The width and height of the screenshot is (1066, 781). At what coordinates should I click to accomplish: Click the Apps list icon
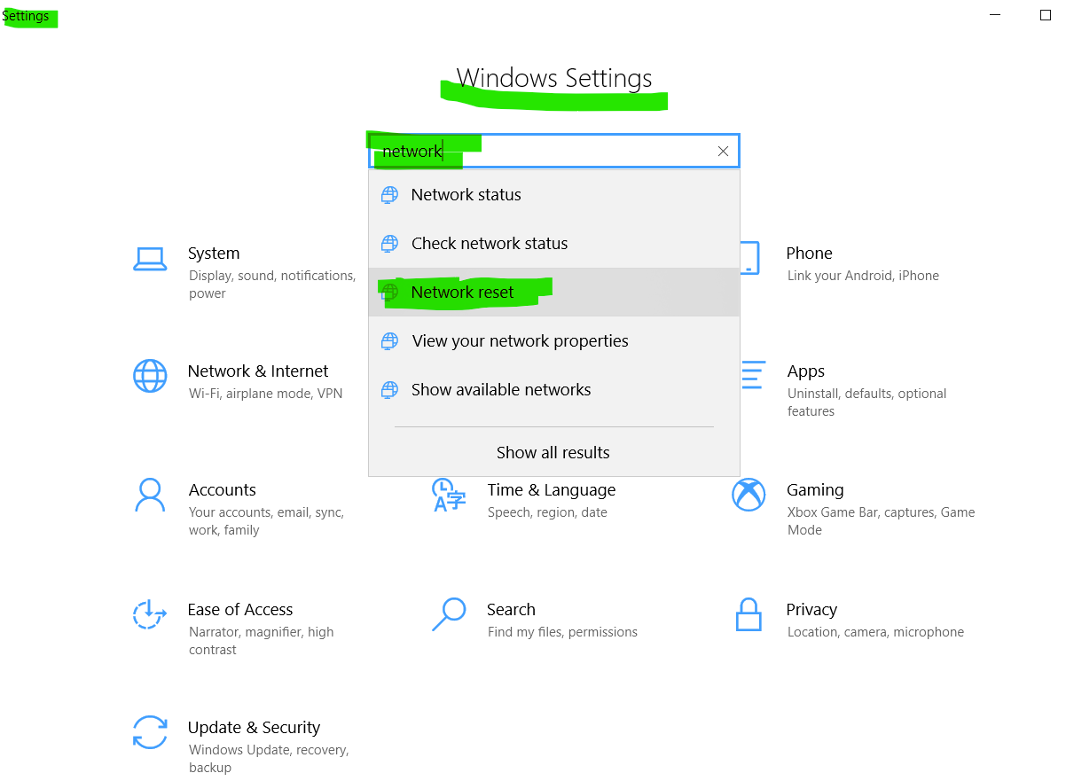pos(752,375)
